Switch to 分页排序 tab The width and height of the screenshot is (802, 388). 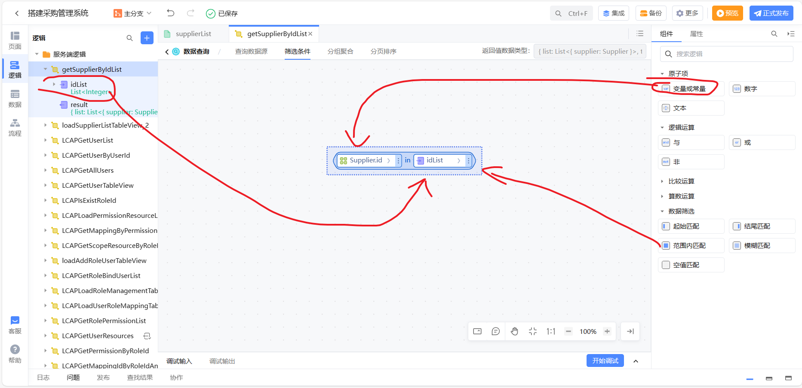[383, 51]
